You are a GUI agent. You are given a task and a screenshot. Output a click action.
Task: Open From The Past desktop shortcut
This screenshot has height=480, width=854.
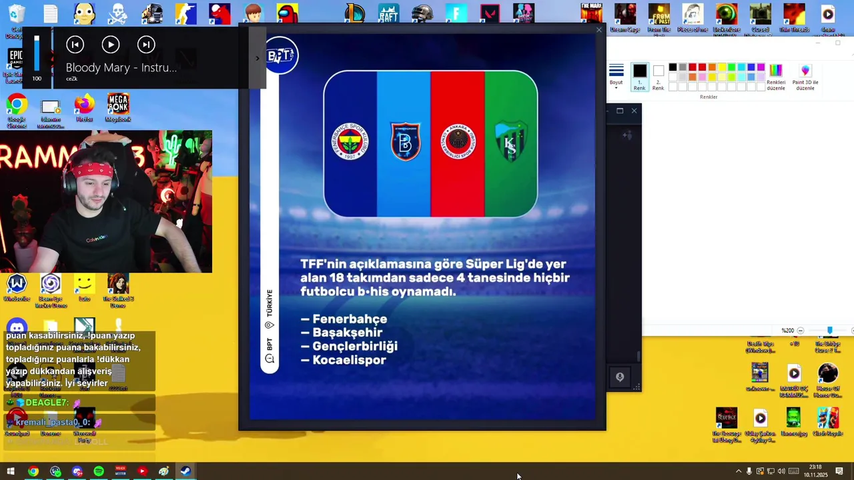point(659,19)
